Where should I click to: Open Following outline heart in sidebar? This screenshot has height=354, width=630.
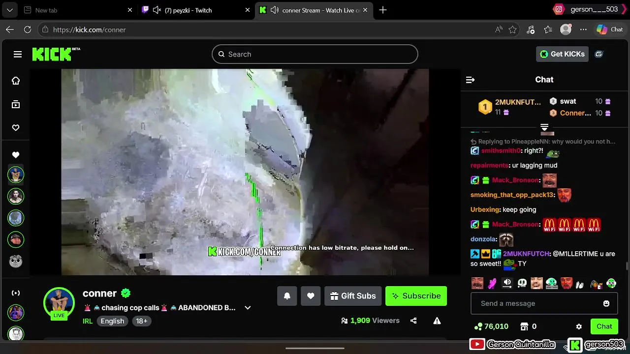click(16, 128)
